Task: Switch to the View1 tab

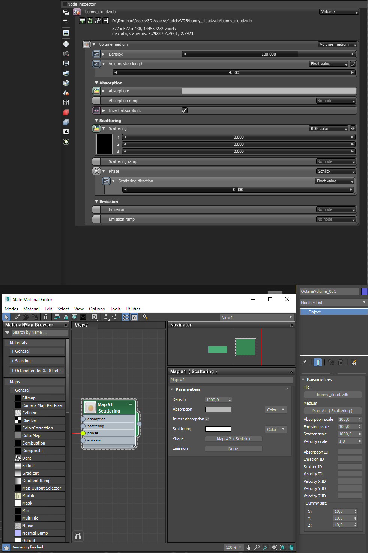Action: (x=85, y=325)
